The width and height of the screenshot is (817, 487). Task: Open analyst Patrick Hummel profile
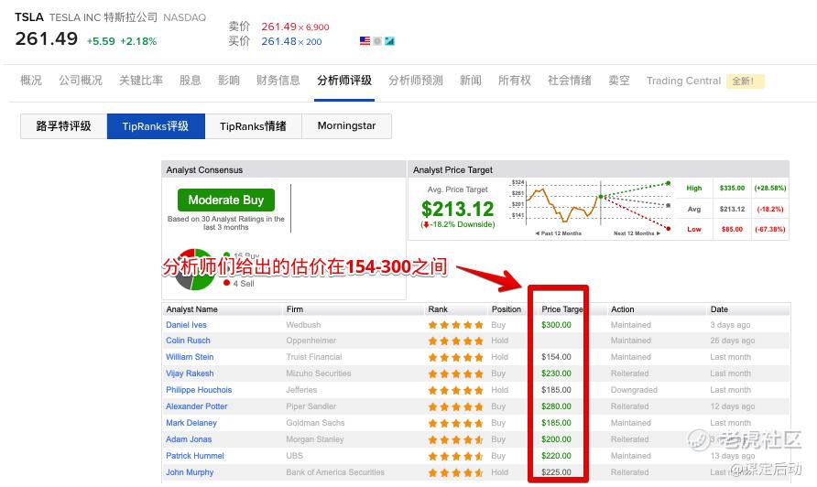click(x=195, y=456)
